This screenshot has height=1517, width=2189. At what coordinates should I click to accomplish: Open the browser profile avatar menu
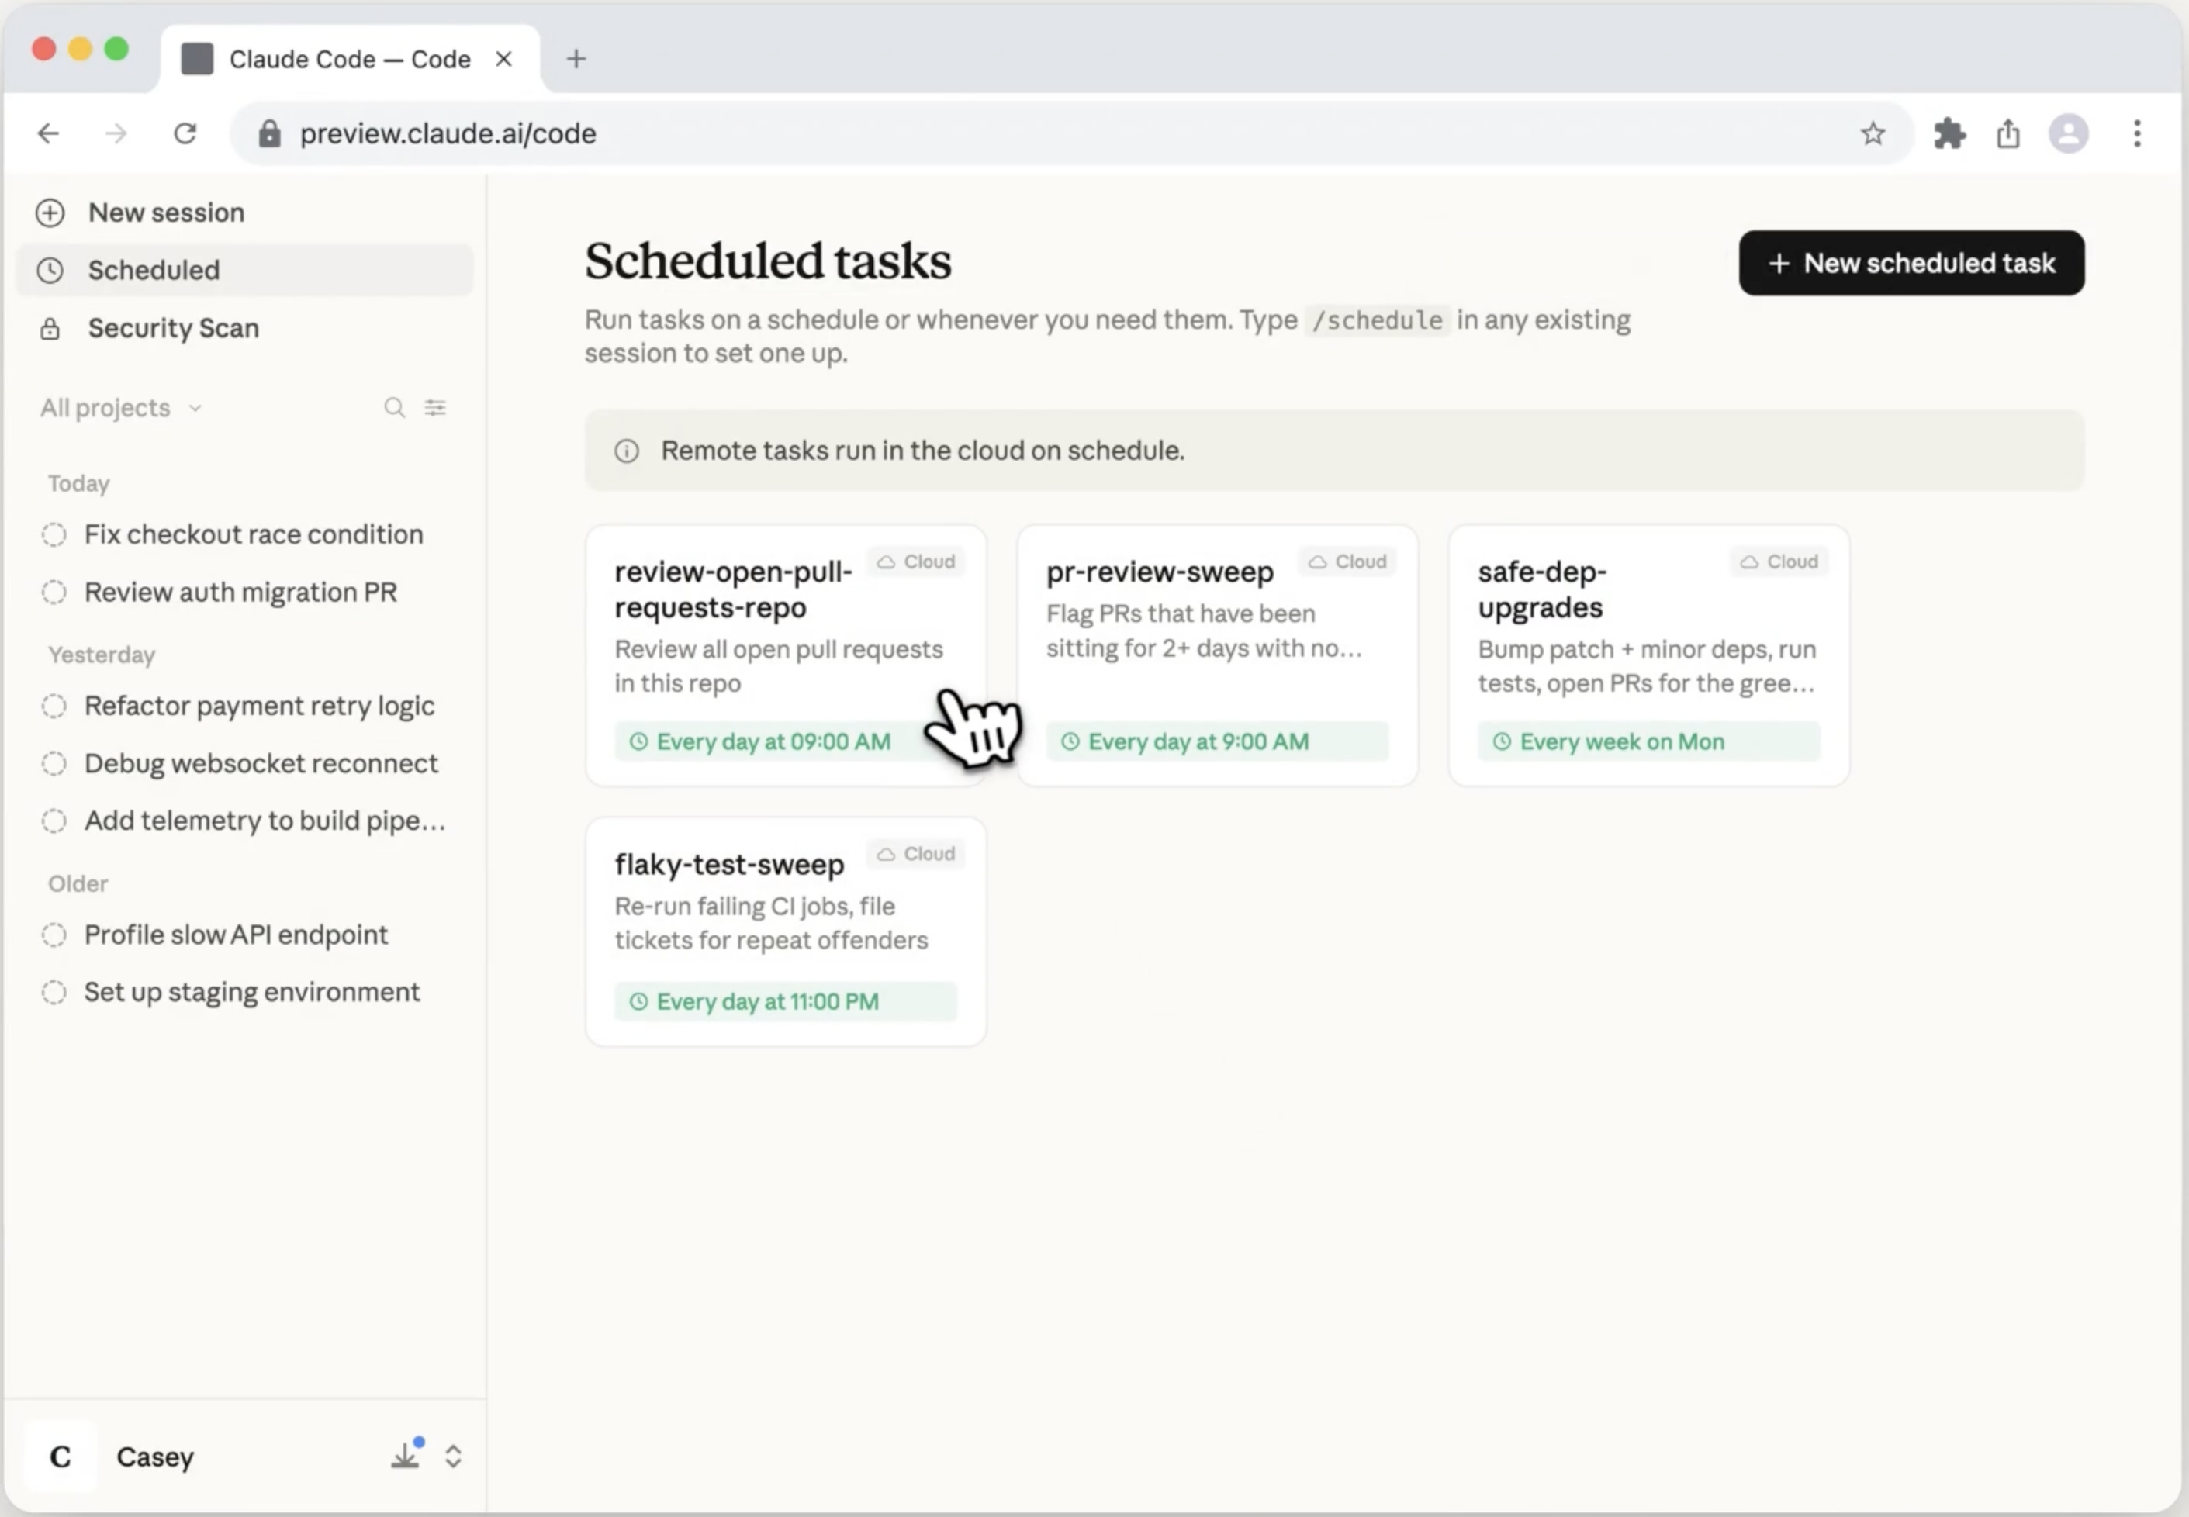[2067, 133]
